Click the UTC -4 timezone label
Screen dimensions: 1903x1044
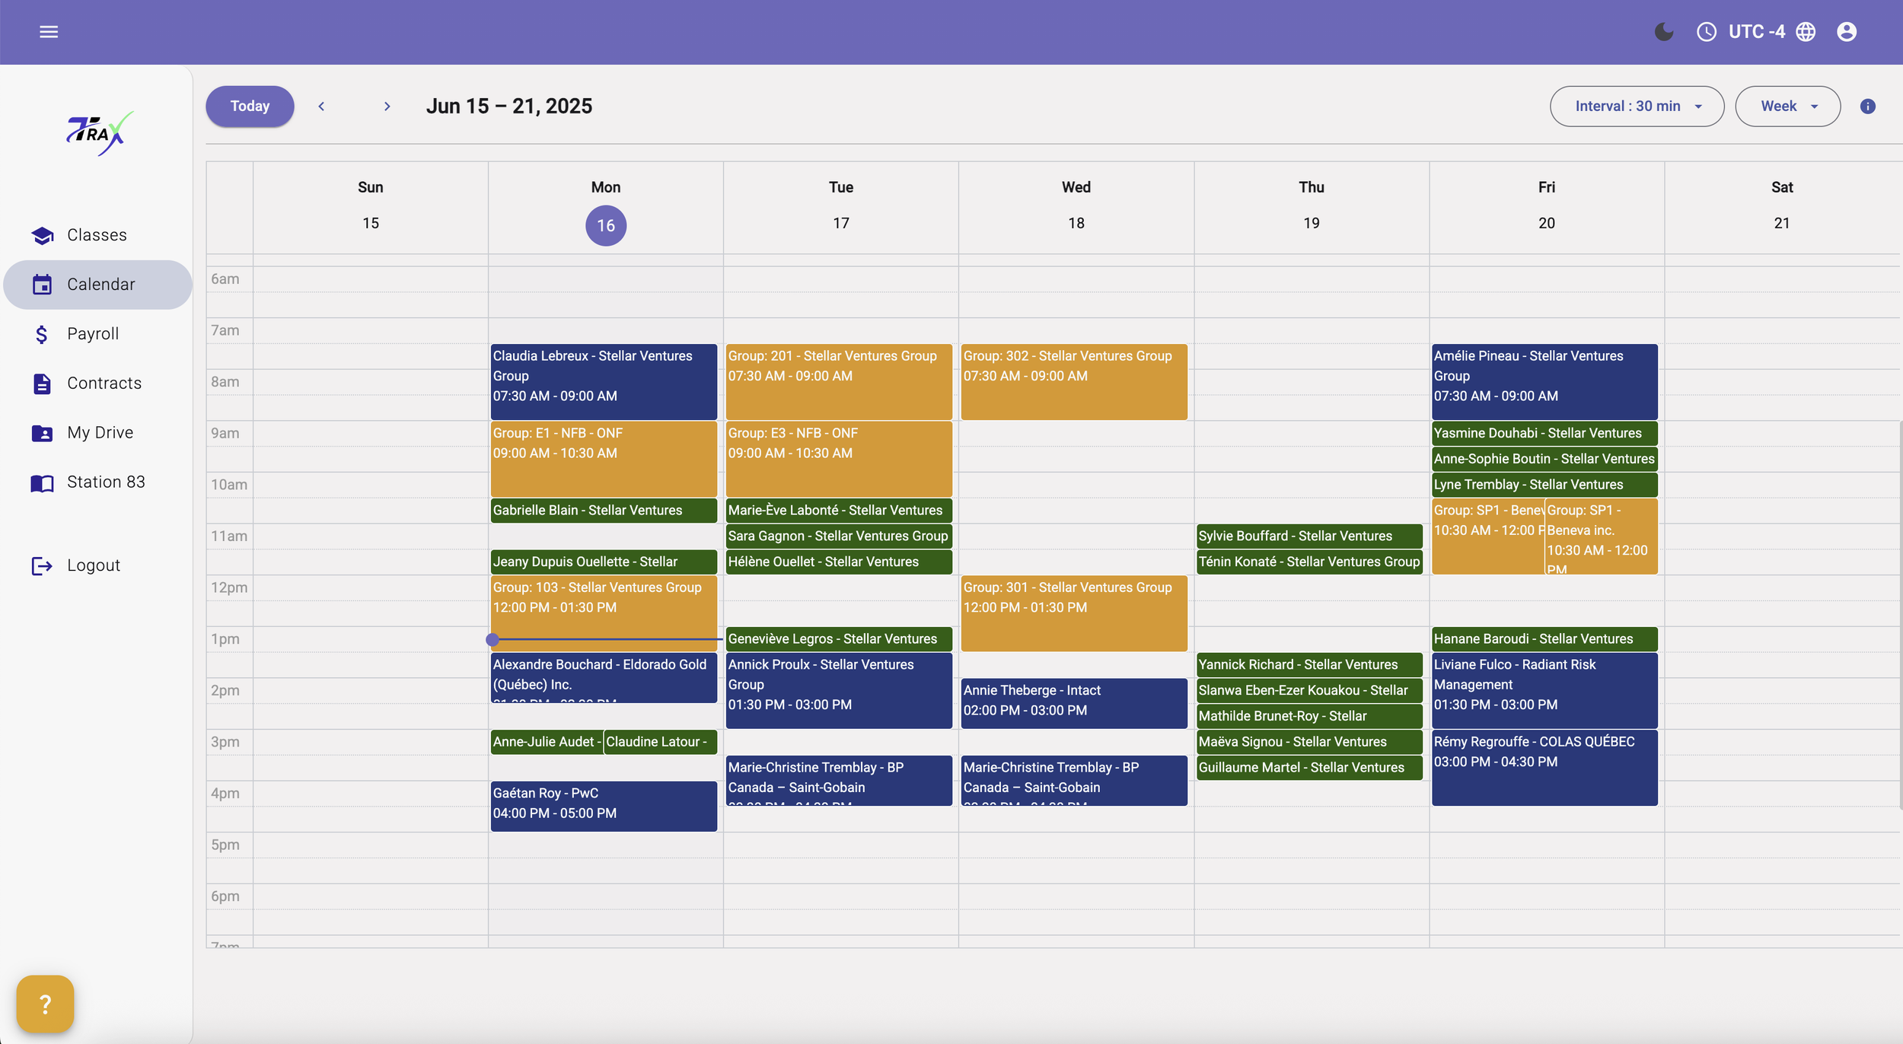[x=1757, y=32]
